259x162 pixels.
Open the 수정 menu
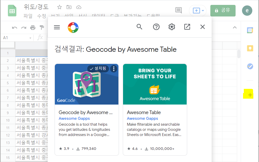(x=41, y=16)
